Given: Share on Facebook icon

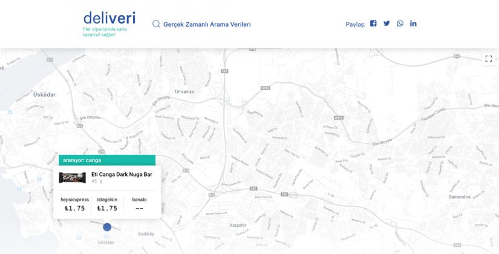Looking at the screenshot, I should coord(373,24).
